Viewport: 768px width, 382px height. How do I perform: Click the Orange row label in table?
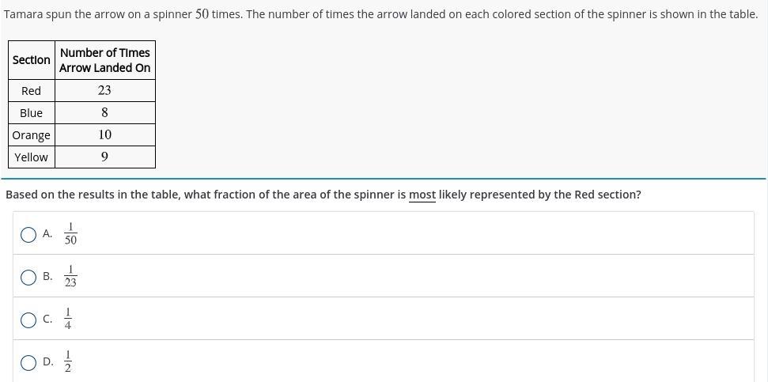[32, 135]
